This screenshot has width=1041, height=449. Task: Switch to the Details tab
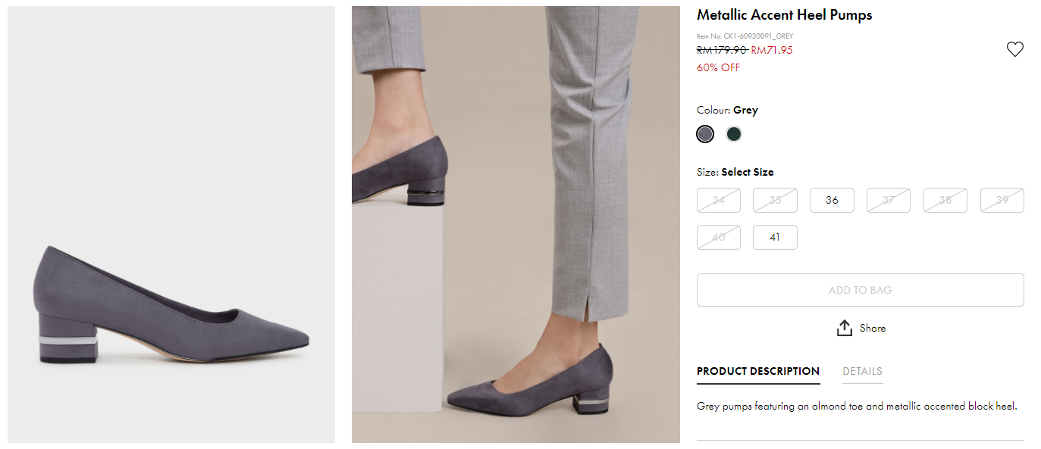[862, 371]
